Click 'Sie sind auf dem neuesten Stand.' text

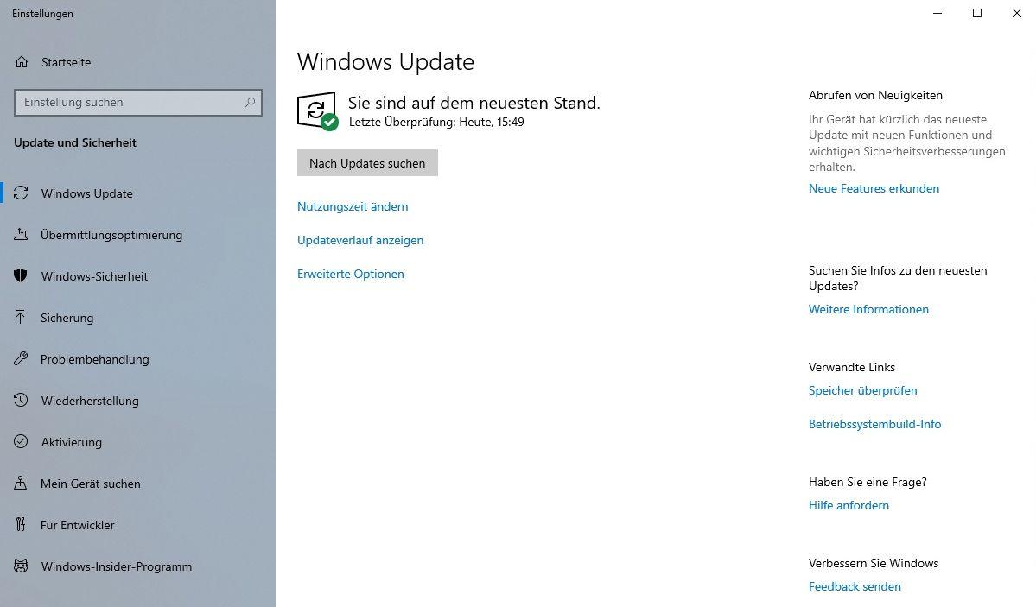474,103
